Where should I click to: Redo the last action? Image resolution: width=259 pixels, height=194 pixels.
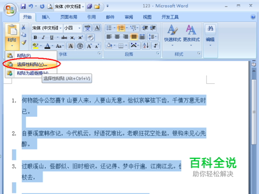click(42, 7)
